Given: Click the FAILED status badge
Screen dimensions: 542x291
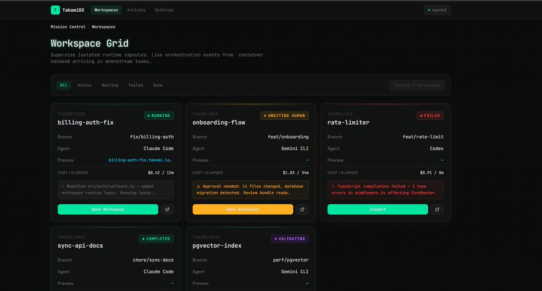Looking at the screenshot, I should click(430, 115).
